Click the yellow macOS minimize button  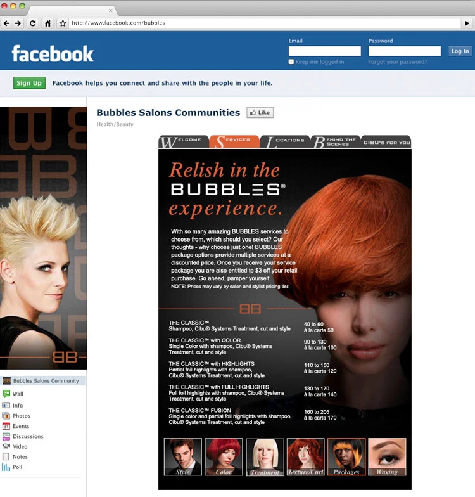pyautogui.click(x=14, y=6)
